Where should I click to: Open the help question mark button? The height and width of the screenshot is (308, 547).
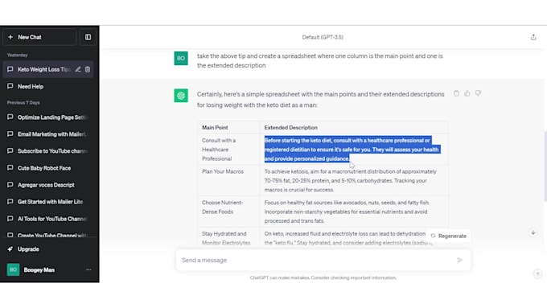537,274
